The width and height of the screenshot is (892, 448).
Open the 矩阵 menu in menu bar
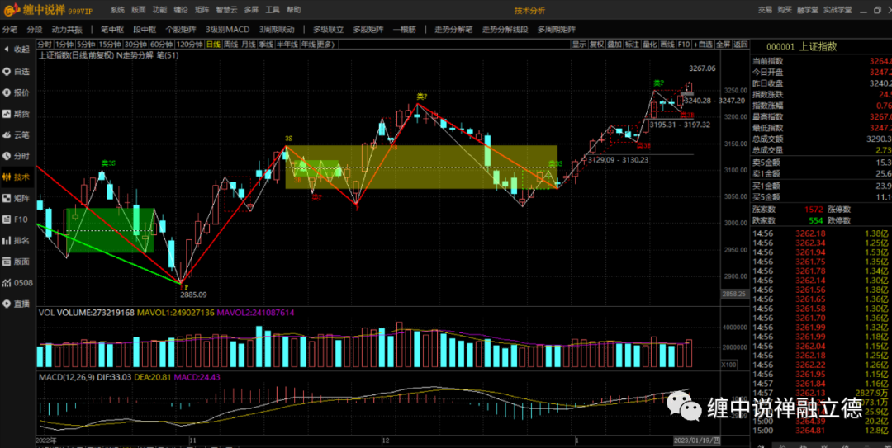(202, 10)
